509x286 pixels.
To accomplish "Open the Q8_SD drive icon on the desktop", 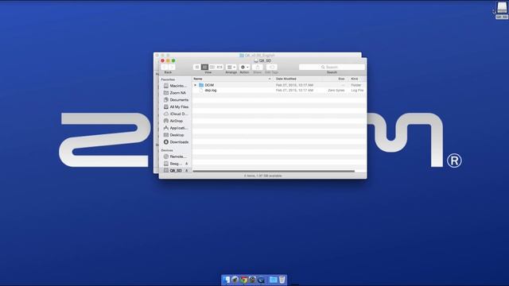I will click(502, 10).
